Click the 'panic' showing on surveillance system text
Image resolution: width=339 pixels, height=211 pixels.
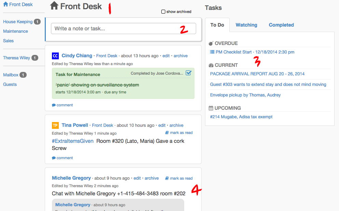(x=97, y=85)
